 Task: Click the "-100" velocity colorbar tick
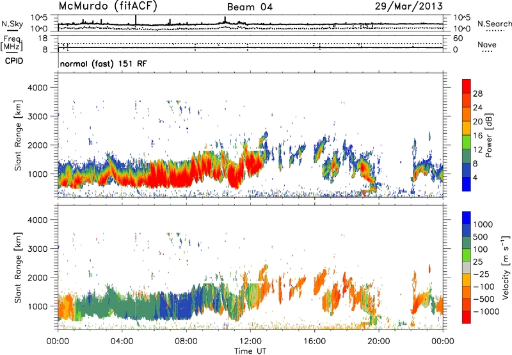click(x=483, y=286)
